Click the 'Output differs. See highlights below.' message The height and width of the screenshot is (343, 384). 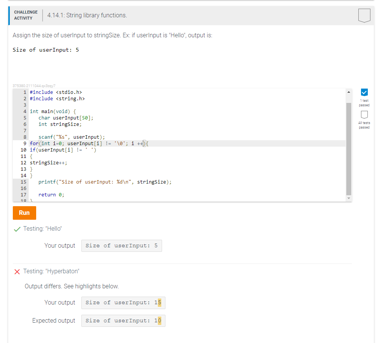(72, 286)
